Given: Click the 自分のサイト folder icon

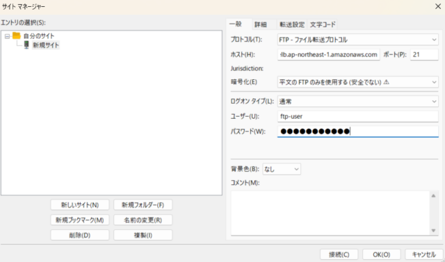Looking at the screenshot, I should pos(17,35).
